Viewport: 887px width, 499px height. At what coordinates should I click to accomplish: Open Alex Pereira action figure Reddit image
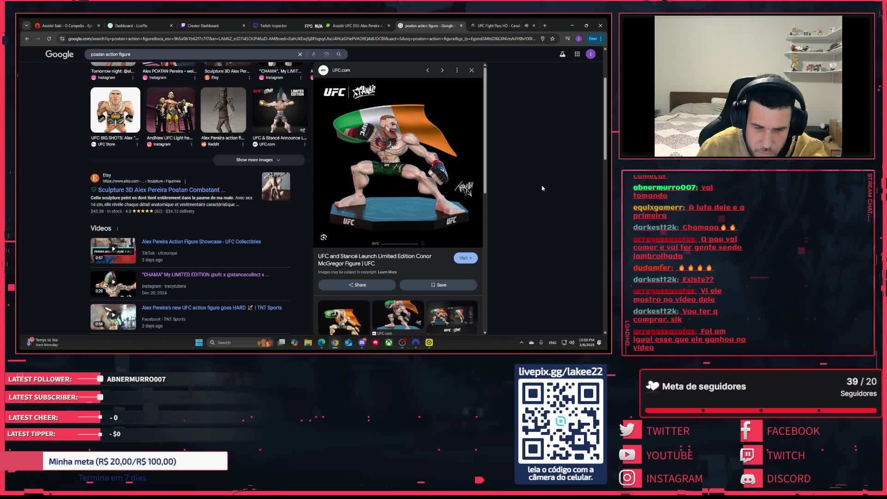[x=223, y=110]
